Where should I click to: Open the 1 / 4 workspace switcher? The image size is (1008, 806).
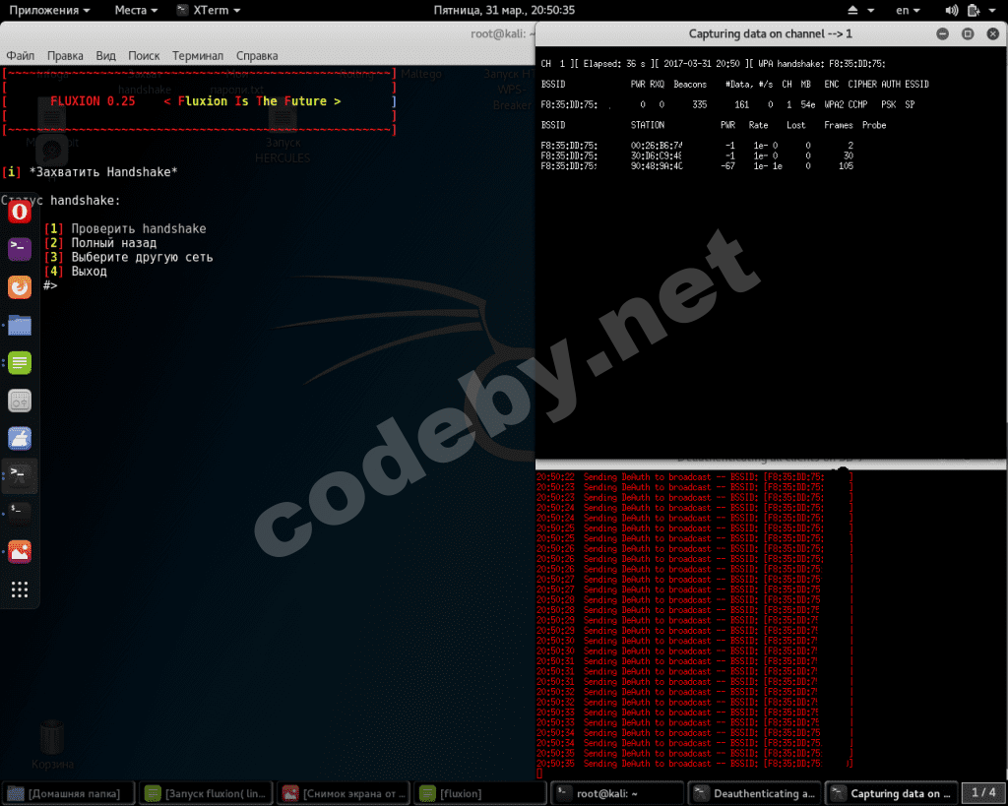pyautogui.click(x=983, y=794)
